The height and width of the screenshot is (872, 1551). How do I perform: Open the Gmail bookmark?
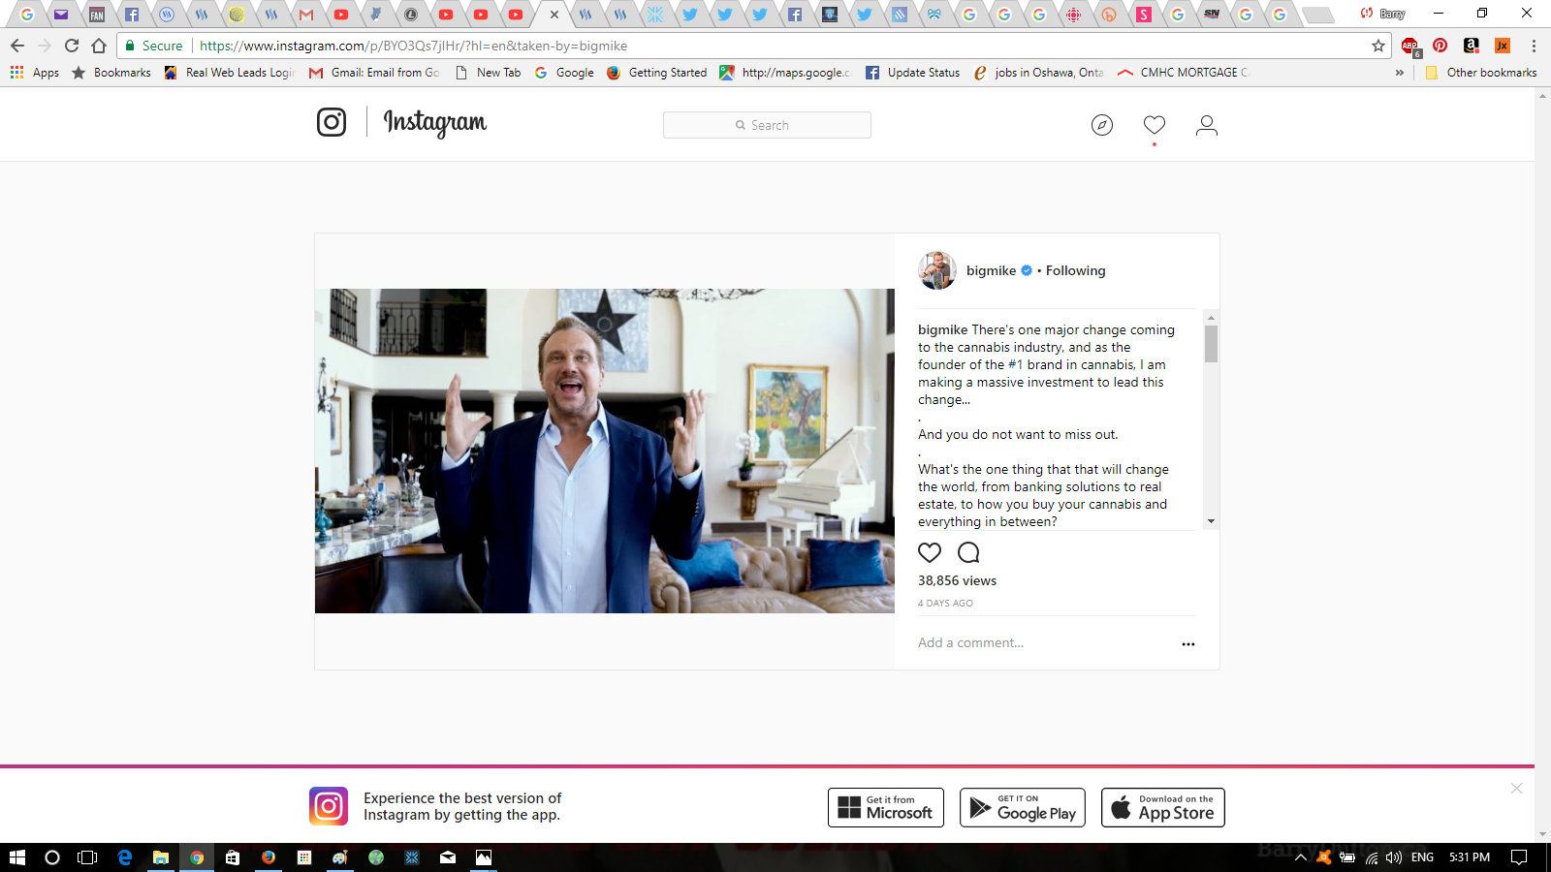click(374, 73)
